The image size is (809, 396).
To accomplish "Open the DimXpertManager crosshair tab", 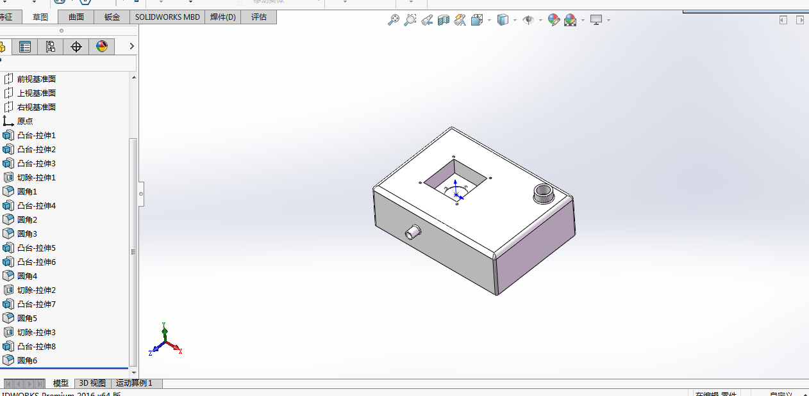I will pos(76,46).
